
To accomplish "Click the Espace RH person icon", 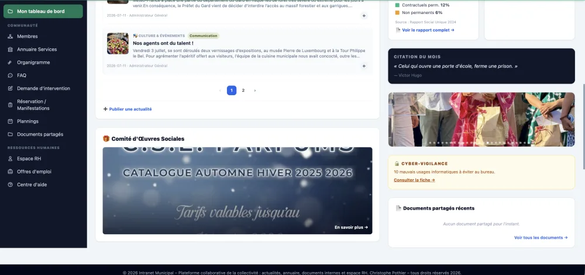I will click(x=10, y=159).
